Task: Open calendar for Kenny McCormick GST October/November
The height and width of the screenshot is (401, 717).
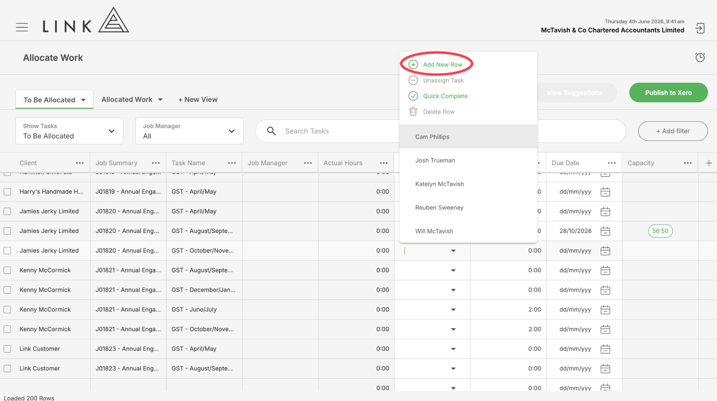Action: click(605, 329)
